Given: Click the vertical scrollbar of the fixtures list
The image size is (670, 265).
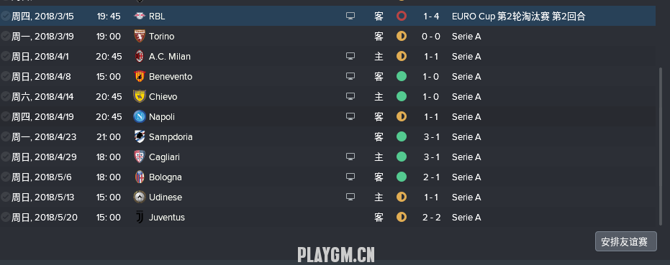Looking at the screenshot, I should [x=661, y=145].
